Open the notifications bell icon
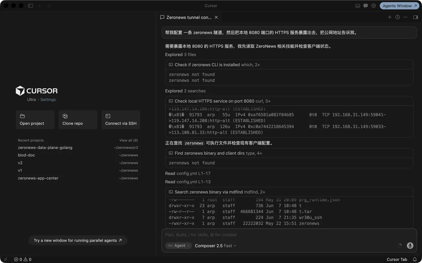The height and width of the screenshot is (263, 422). tap(415, 259)
